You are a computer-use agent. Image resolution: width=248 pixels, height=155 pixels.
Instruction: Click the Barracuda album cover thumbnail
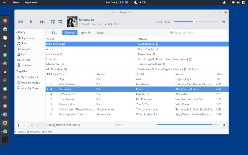72,22
